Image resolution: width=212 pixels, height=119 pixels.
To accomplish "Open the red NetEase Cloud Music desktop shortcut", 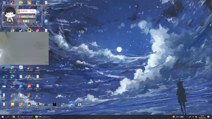I will (38, 30).
